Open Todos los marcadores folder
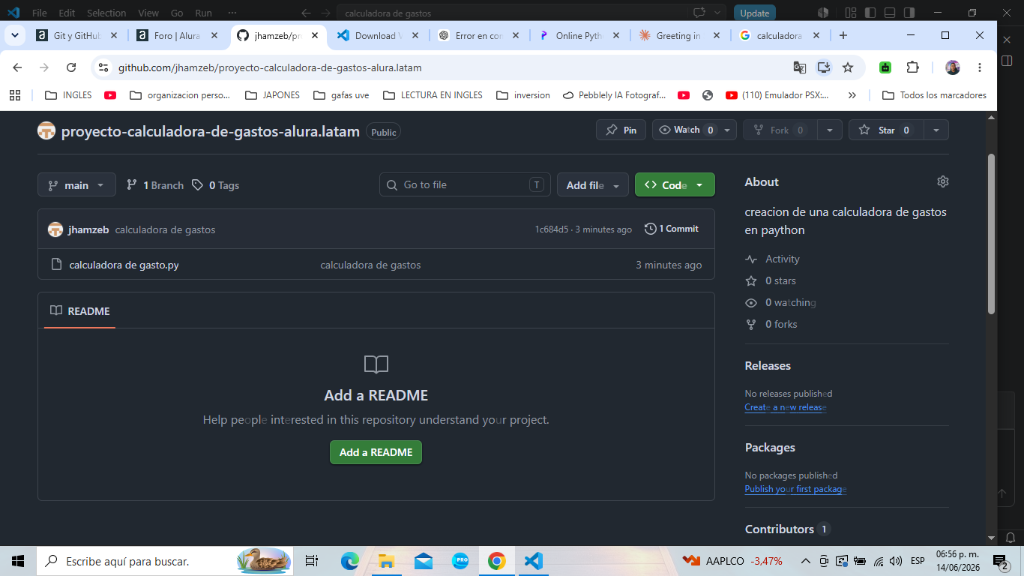The width and height of the screenshot is (1024, 576). (934, 95)
